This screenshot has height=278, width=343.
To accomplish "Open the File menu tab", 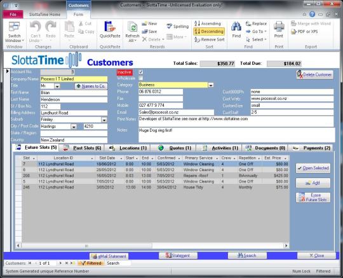I will coord(13,15).
